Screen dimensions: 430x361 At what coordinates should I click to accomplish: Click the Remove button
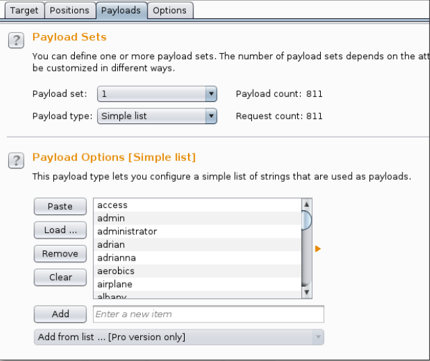pyautogui.click(x=61, y=253)
